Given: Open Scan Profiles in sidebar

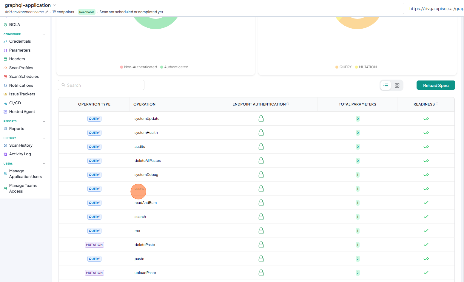Looking at the screenshot, I should pos(21,68).
